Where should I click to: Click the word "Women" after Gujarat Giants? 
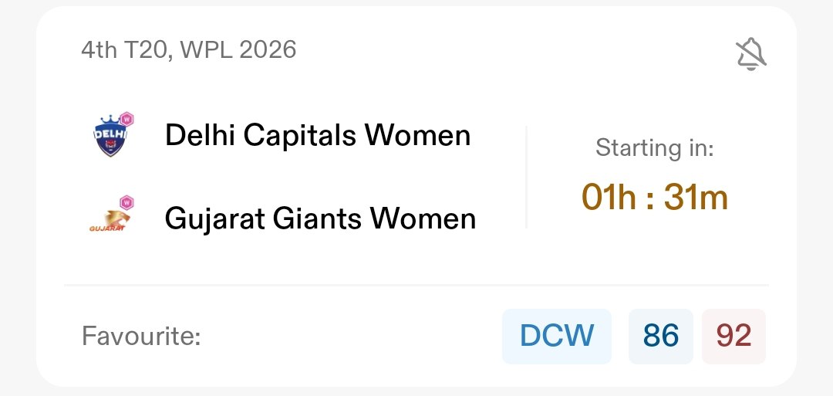(423, 219)
